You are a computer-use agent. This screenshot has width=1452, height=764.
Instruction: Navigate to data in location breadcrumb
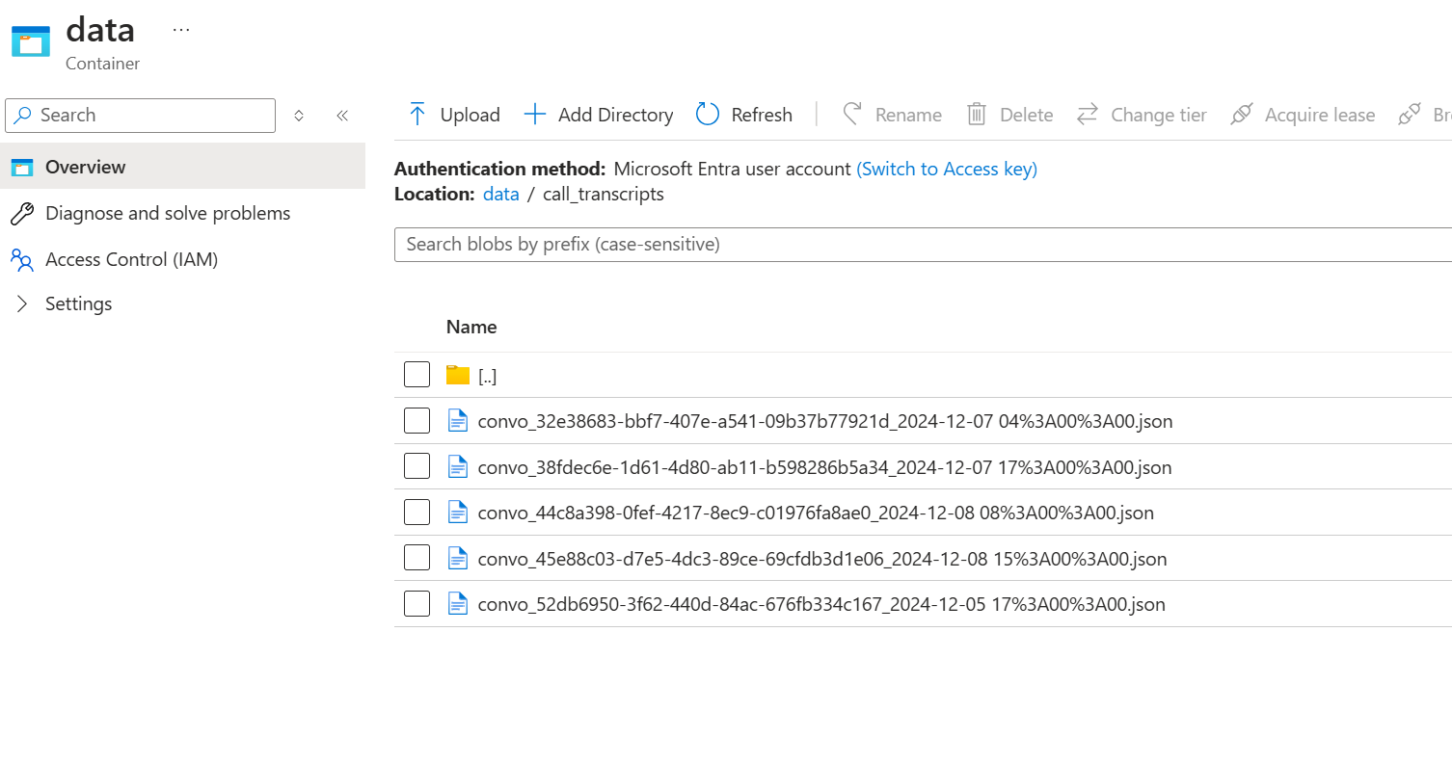click(500, 194)
